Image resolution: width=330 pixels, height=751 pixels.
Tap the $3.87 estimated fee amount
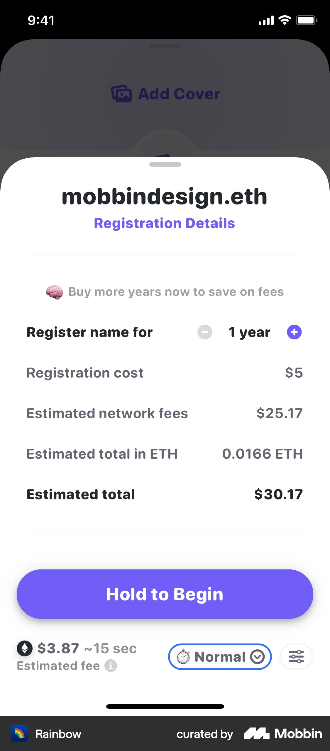point(58,648)
